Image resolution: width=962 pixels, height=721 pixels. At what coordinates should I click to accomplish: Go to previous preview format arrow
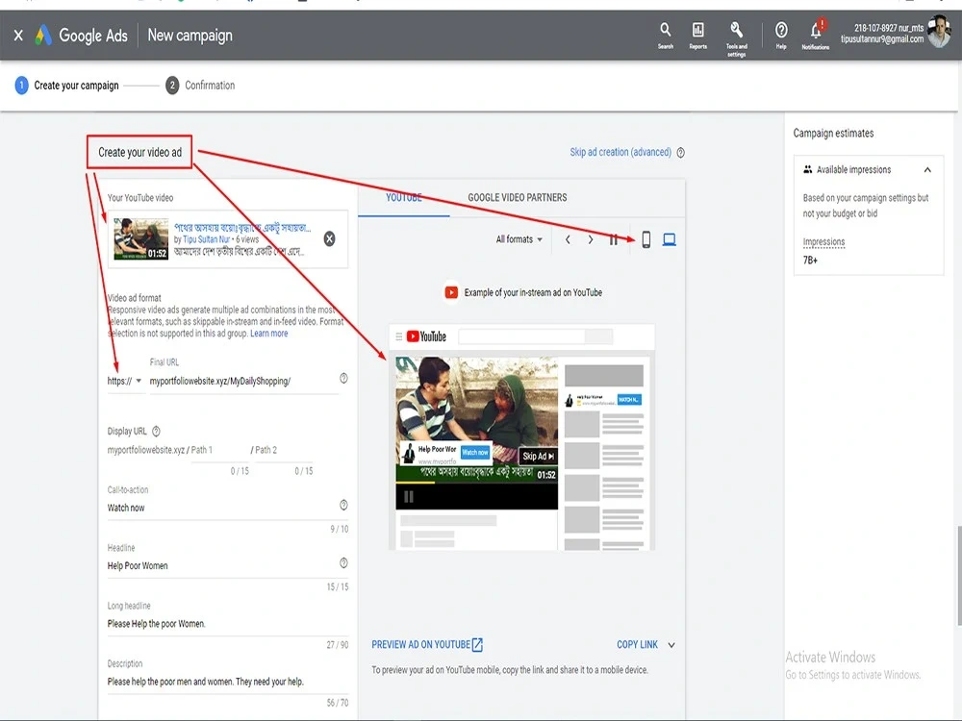pyautogui.click(x=568, y=239)
